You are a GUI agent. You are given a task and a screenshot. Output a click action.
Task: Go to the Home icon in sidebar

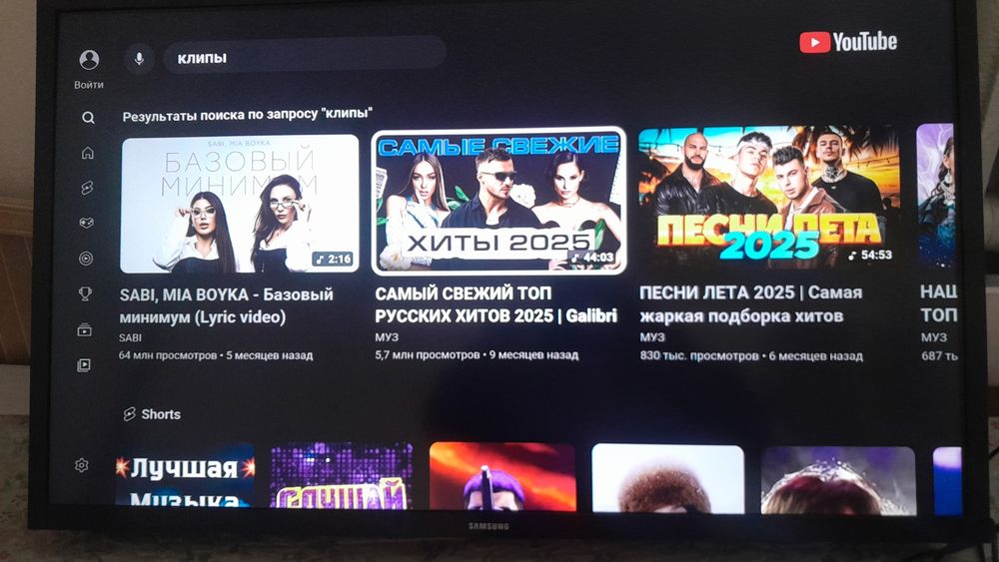[x=87, y=153]
